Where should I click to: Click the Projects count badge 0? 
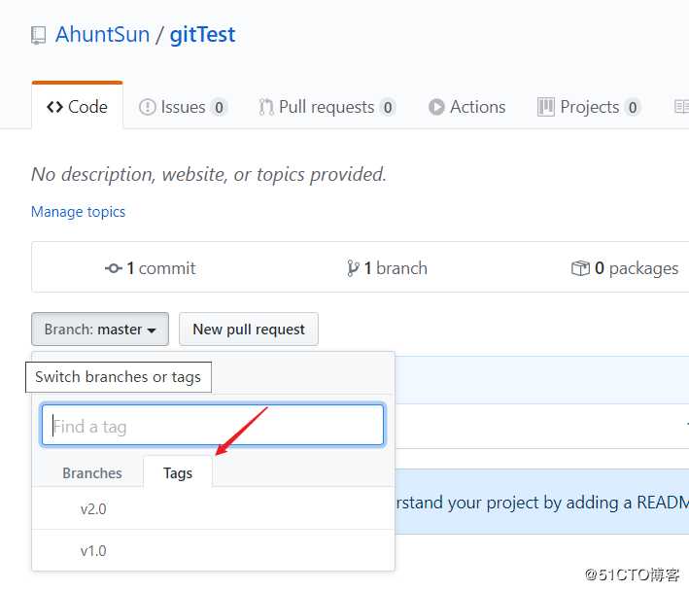click(x=633, y=107)
